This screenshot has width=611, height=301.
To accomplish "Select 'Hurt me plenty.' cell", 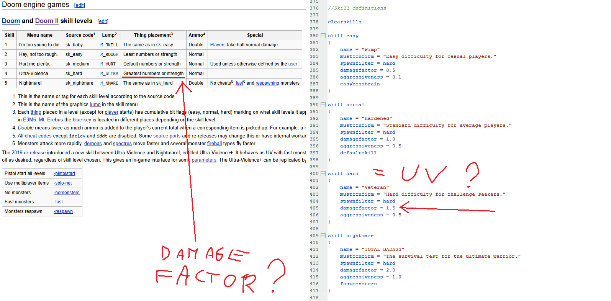I will [40, 64].
